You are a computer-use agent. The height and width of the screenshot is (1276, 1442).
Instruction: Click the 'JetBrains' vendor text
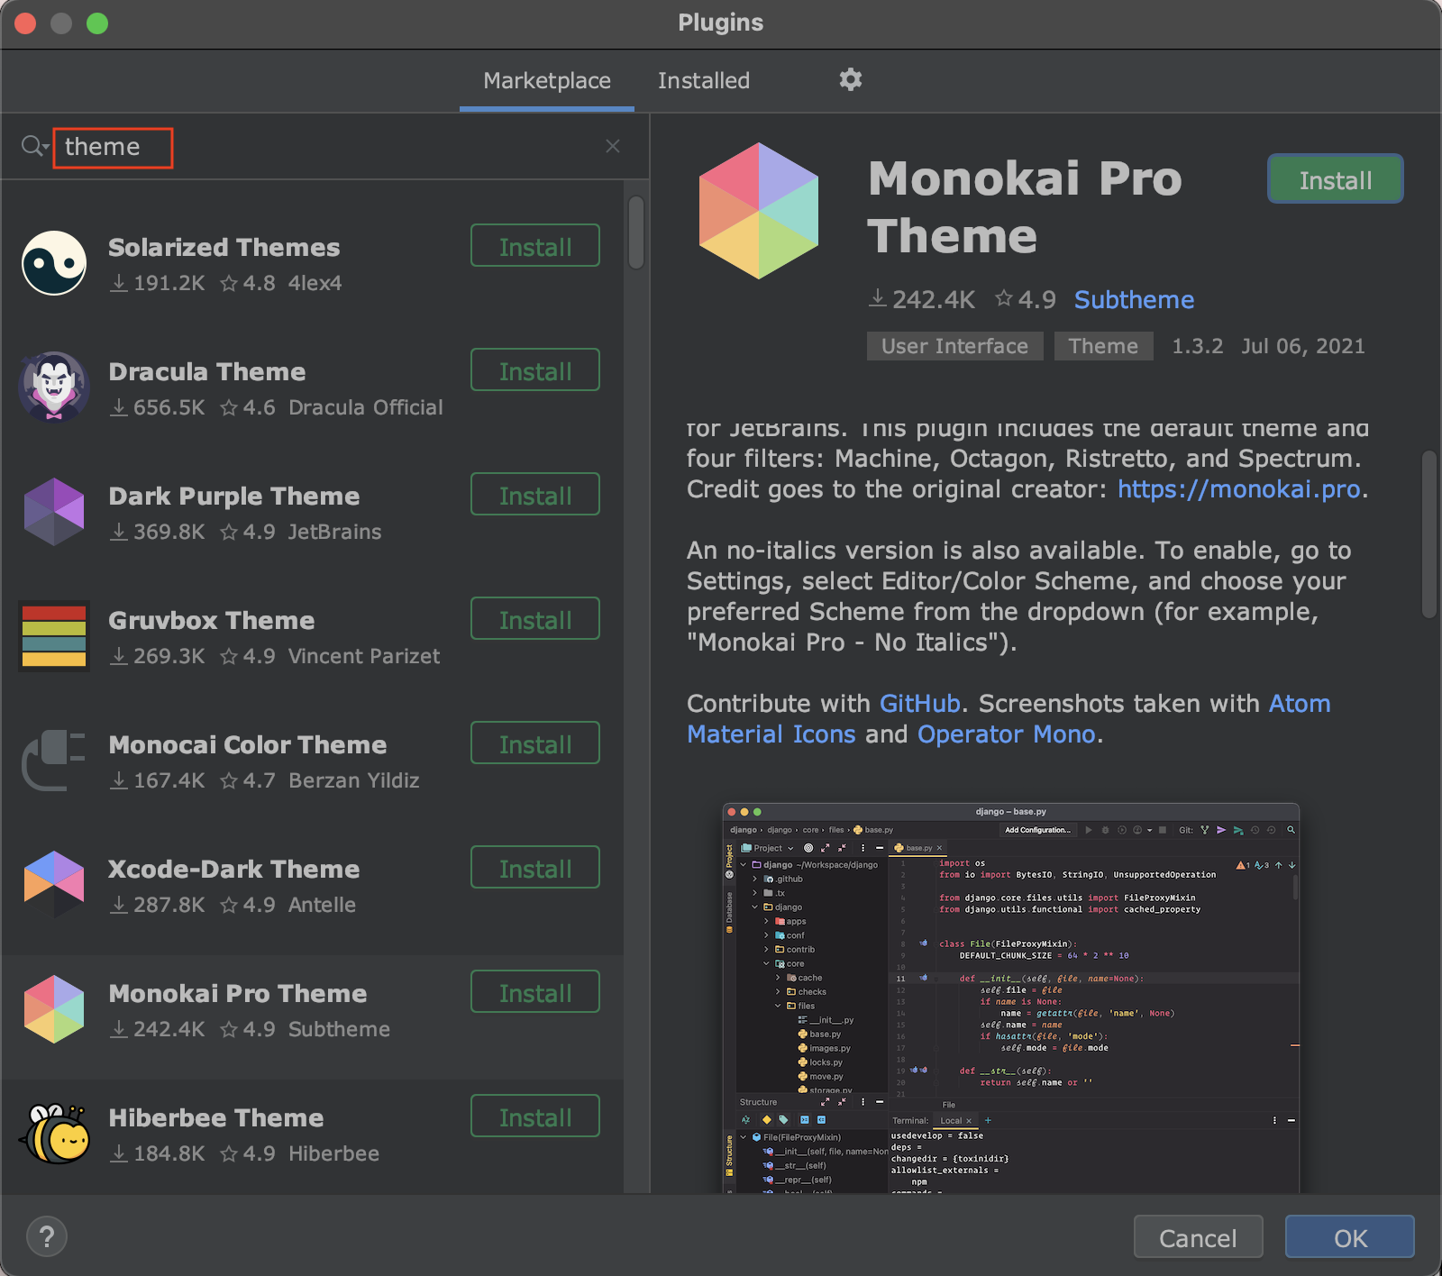(335, 532)
